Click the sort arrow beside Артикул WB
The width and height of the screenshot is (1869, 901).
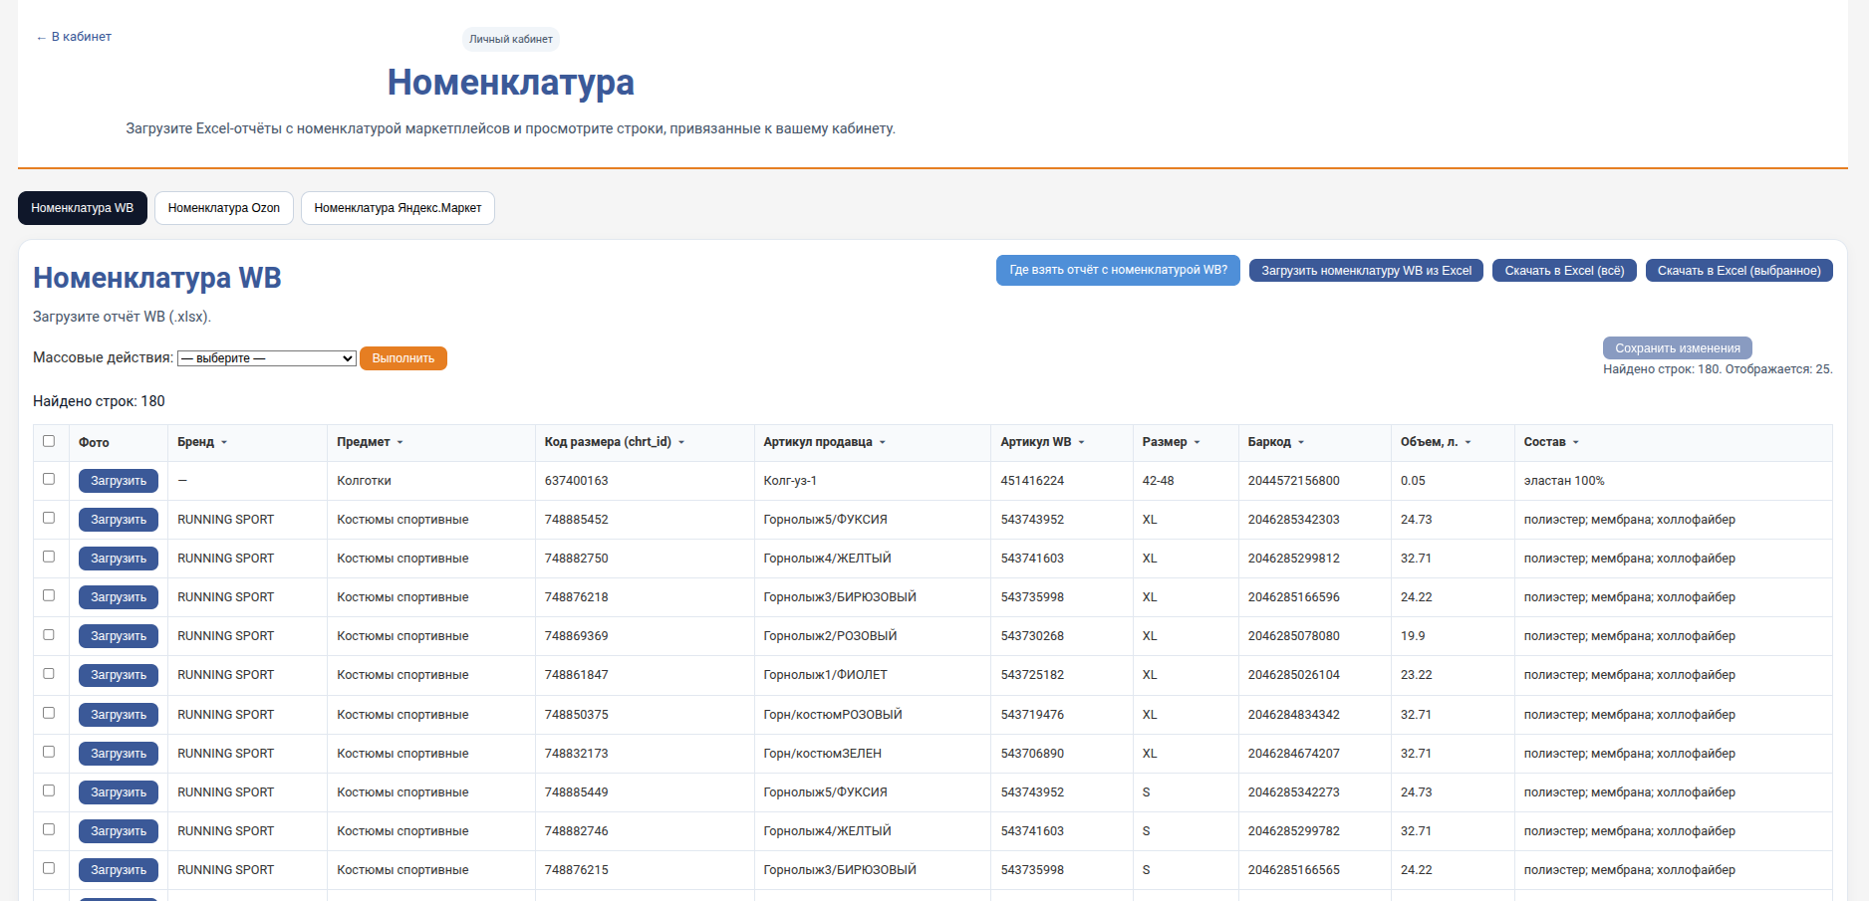tap(1082, 442)
